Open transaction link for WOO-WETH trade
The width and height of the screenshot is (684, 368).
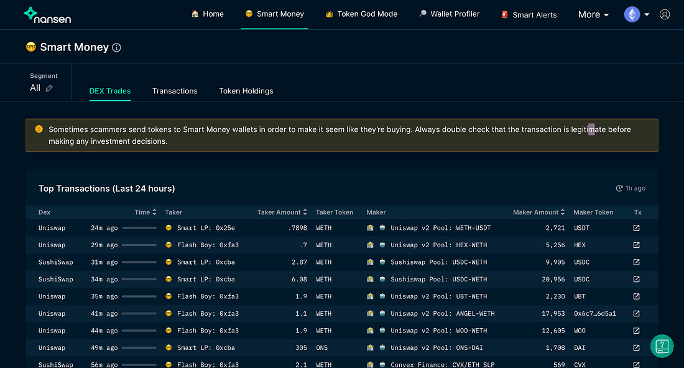[637, 331]
